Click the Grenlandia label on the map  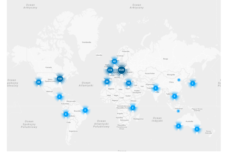tap(86, 42)
